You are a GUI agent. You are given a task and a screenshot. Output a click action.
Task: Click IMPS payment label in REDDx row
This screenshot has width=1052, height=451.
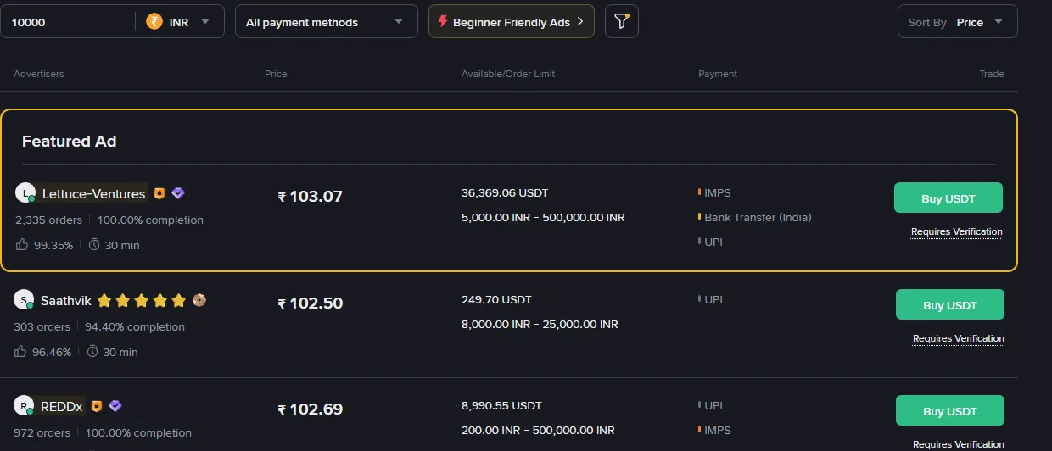[717, 431]
